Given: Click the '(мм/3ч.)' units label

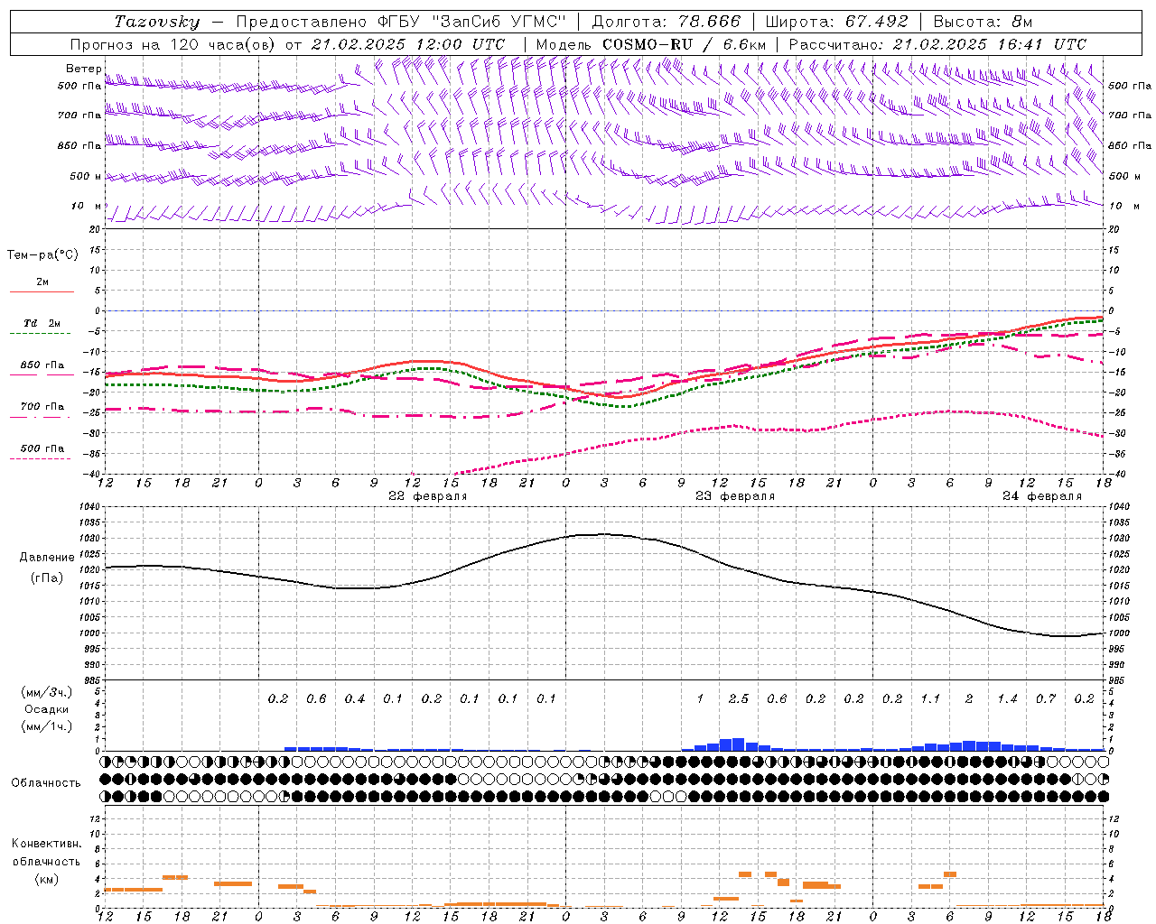Looking at the screenshot, I should coord(46,692).
